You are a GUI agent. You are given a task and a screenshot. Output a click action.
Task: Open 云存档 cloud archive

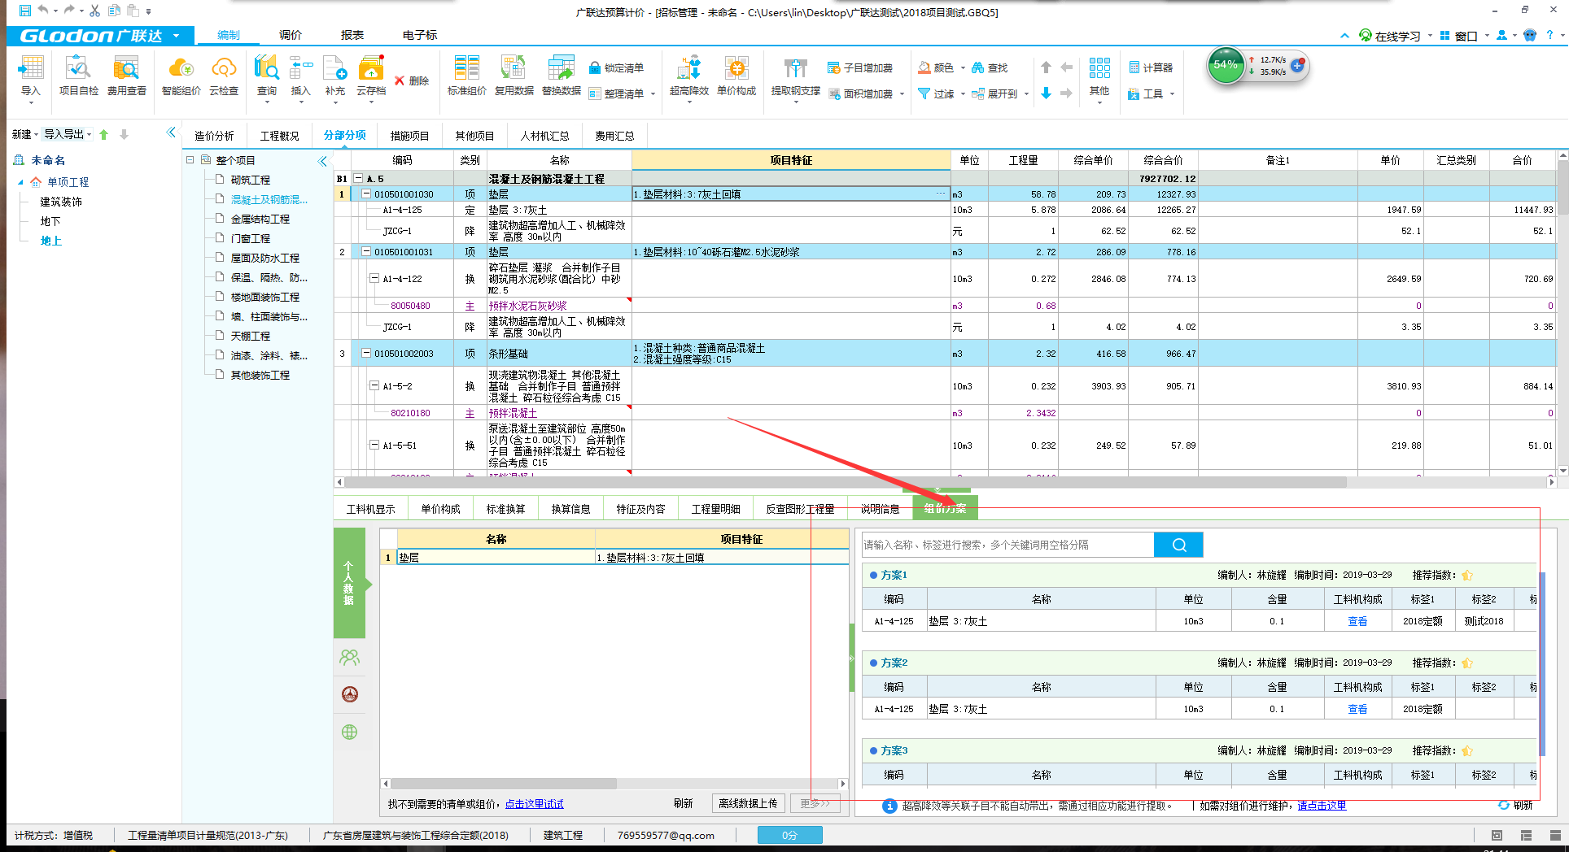click(x=371, y=76)
